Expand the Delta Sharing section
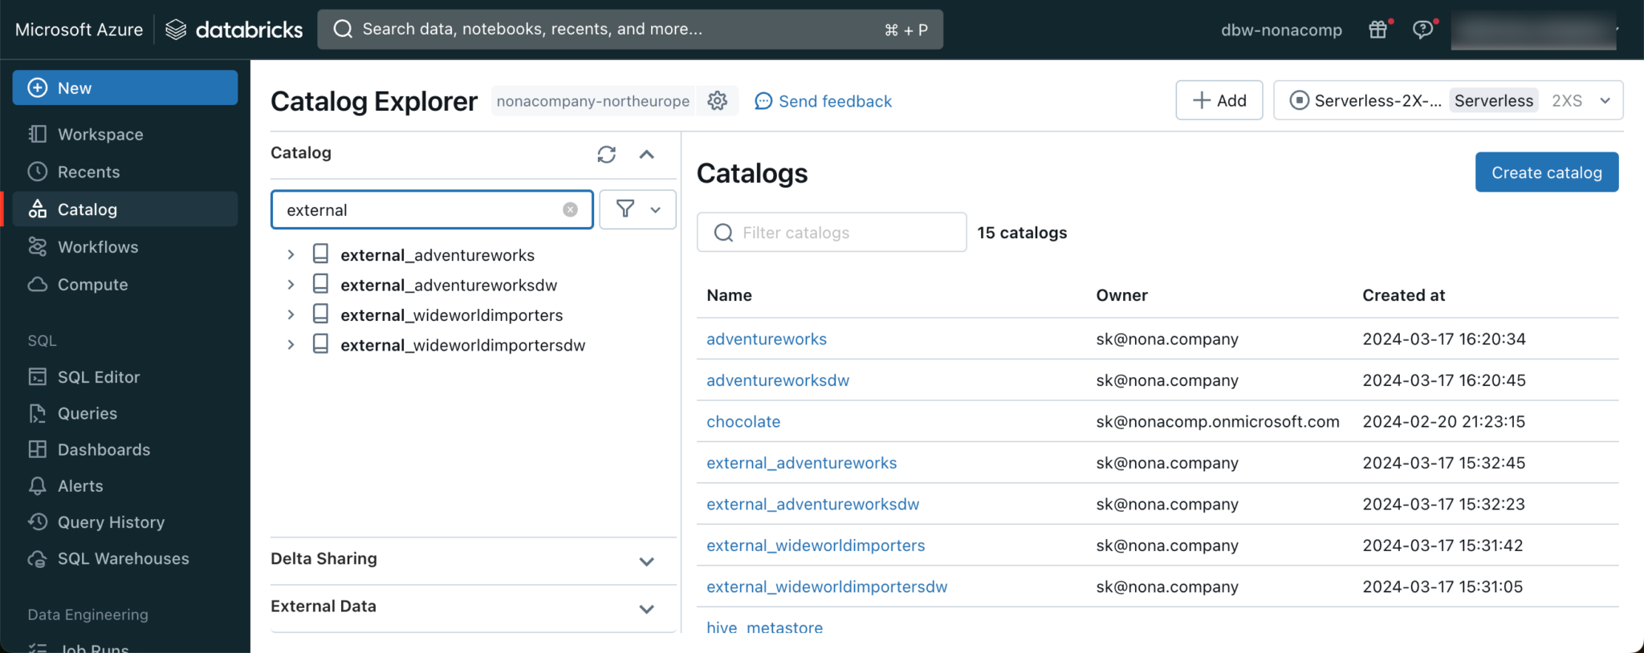 coord(646,561)
